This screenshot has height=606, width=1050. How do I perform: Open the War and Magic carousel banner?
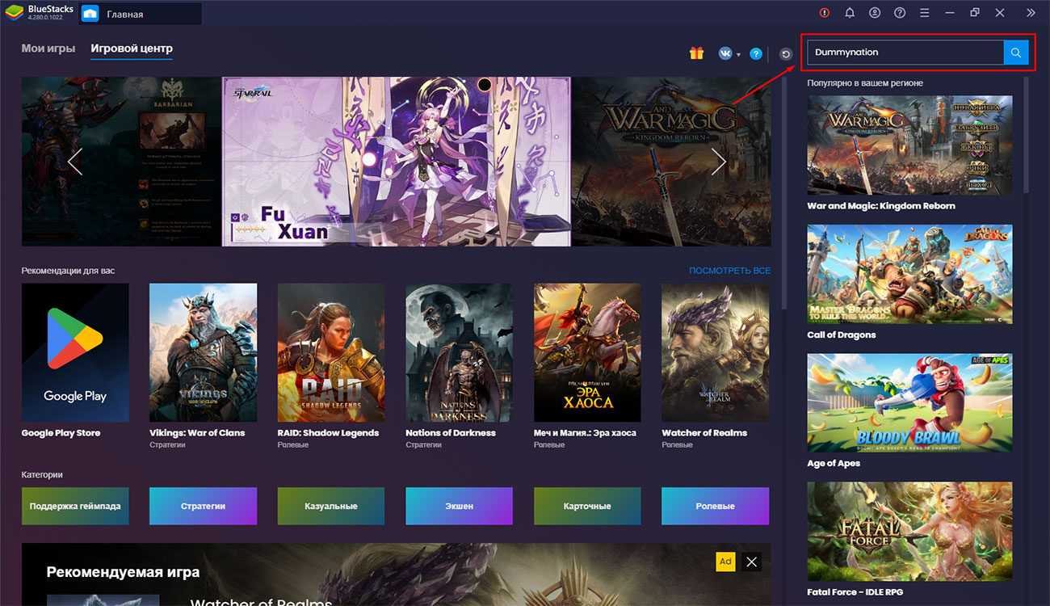click(671, 162)
